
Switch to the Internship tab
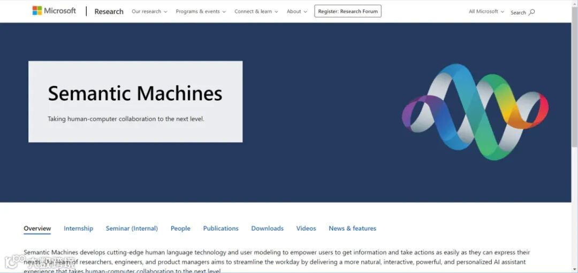pyautogui.click(x=79, y=229)
